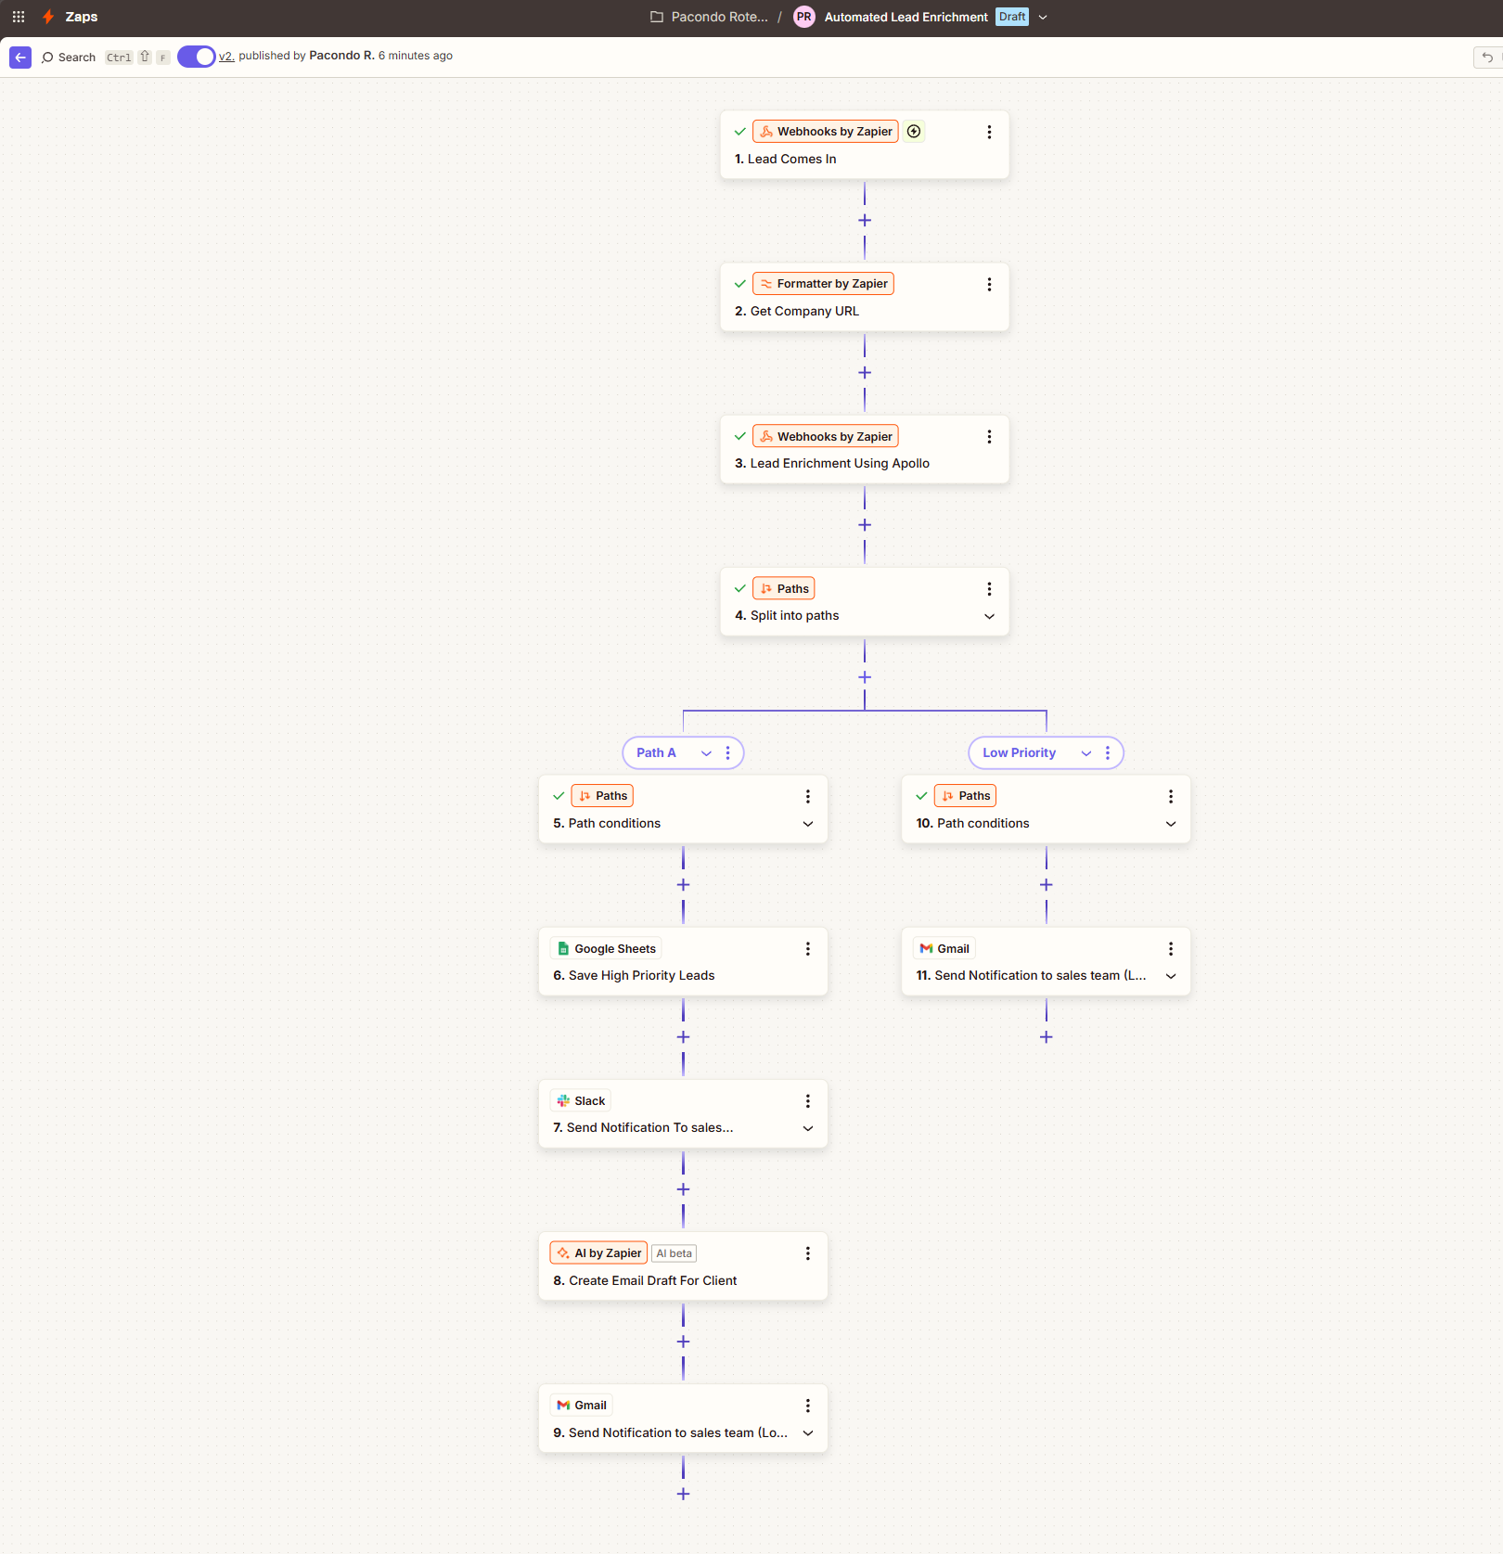1503x1554 pixels.
Task: Click the Slack app badge
Action: (x=581, y=1100)
